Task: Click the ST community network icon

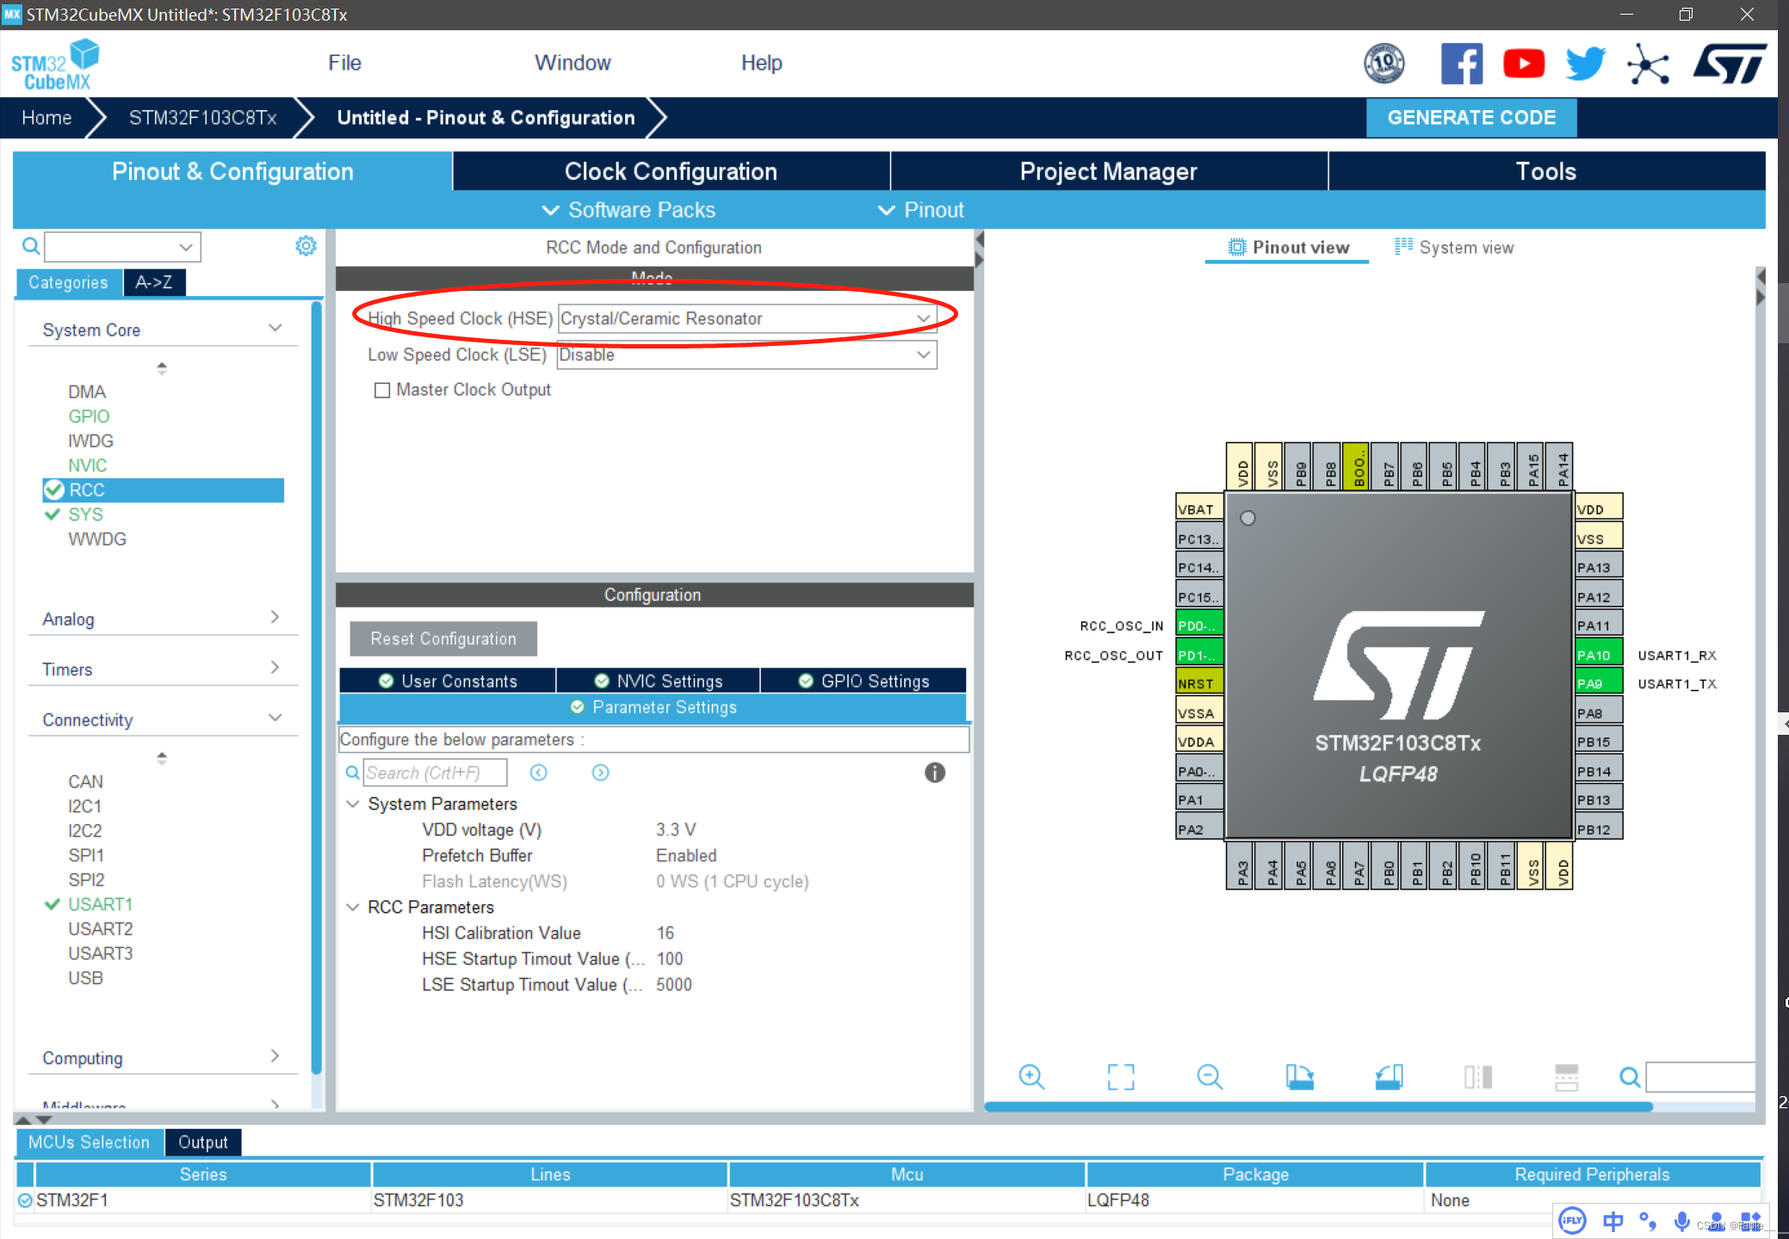Action: coord(1648,64)
